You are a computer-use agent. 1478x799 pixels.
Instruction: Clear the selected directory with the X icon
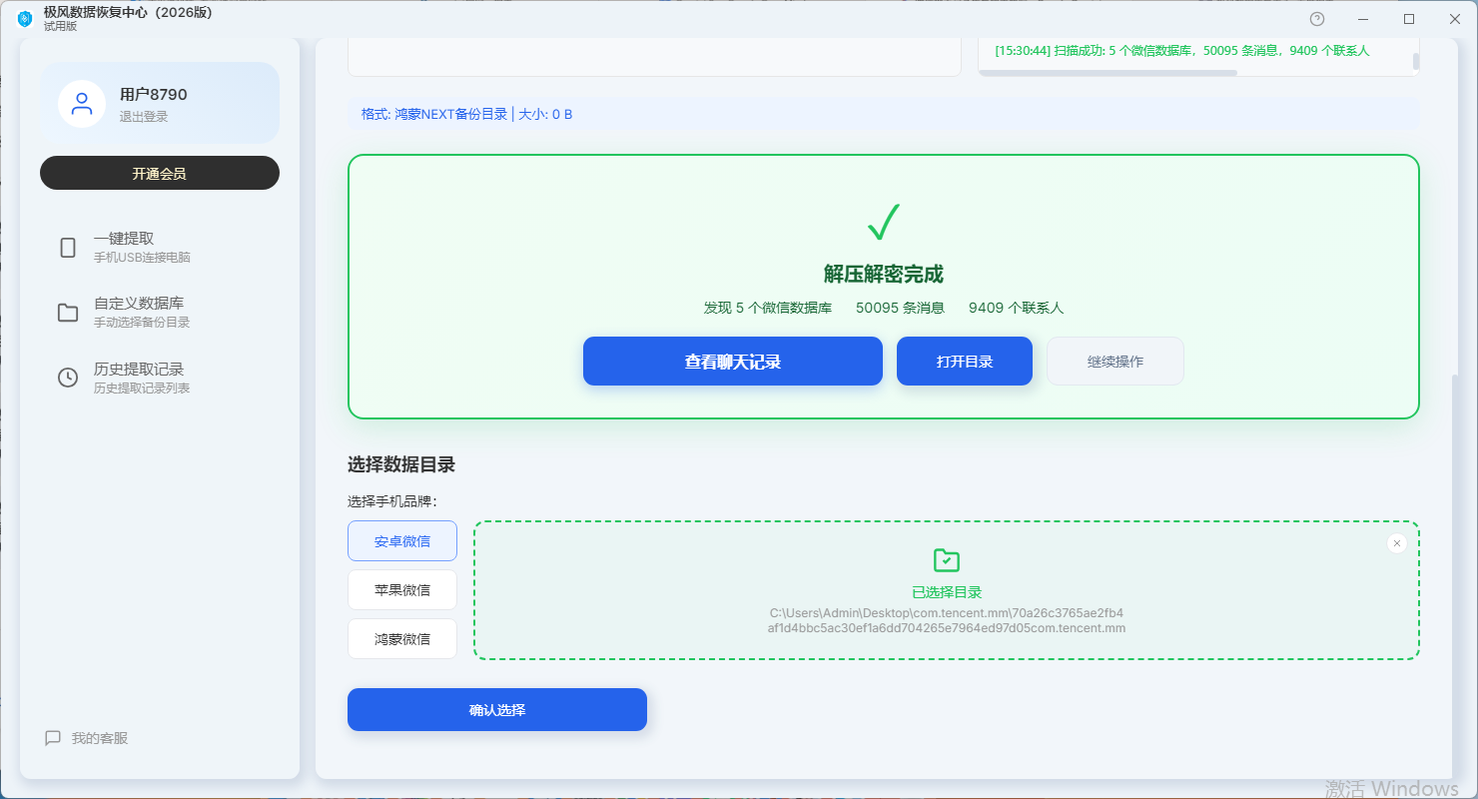[x=1397, y=543]
